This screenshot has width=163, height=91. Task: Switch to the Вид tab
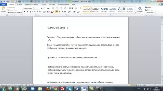point(73,5)
